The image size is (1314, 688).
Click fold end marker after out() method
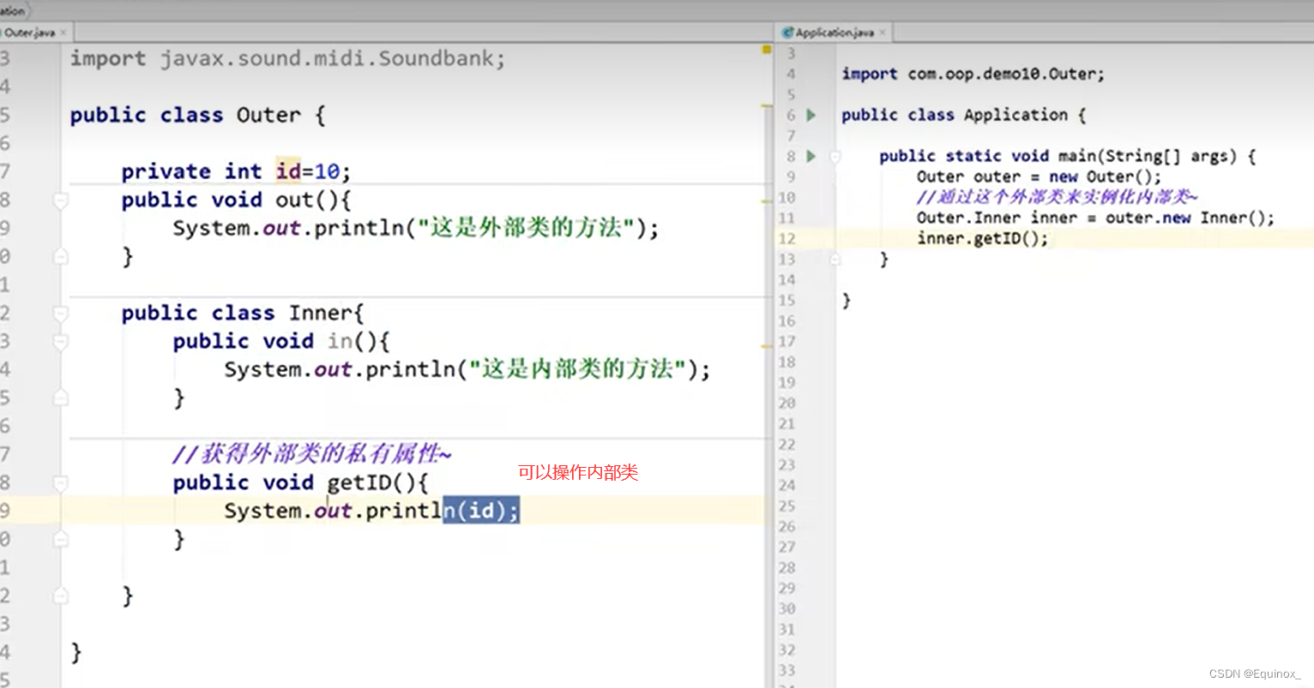tap(61, 255)
